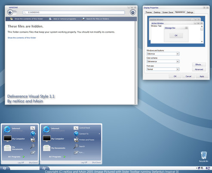Switch to the Themes tab
The height and width of the screenshot is (173, 212).
148,12
